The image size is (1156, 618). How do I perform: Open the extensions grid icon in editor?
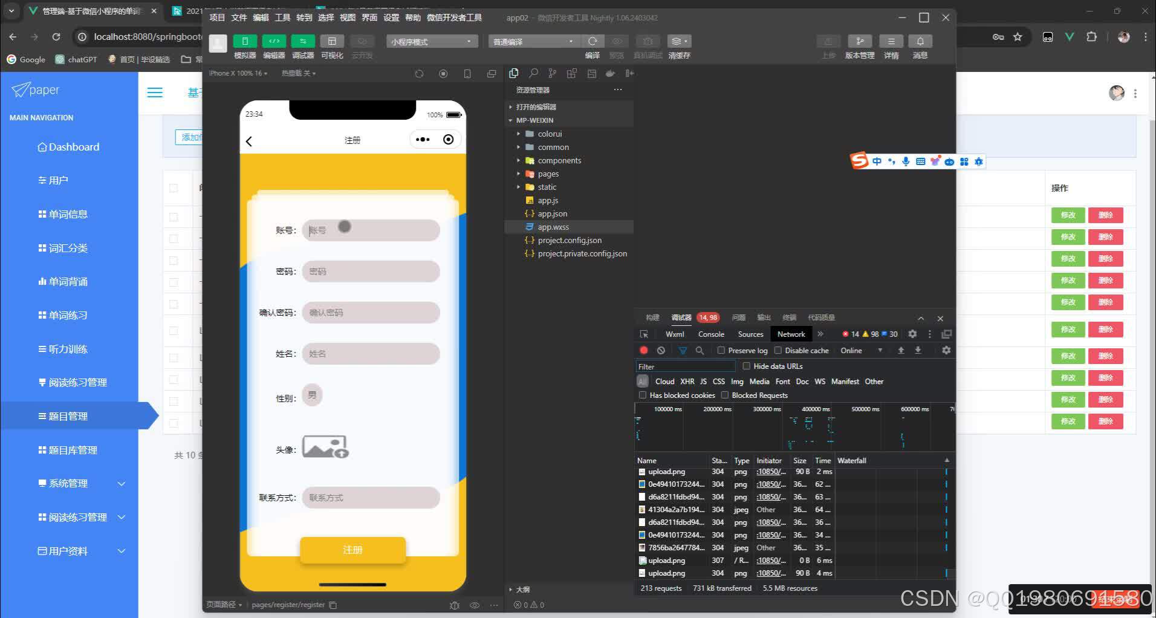(571, 73)
